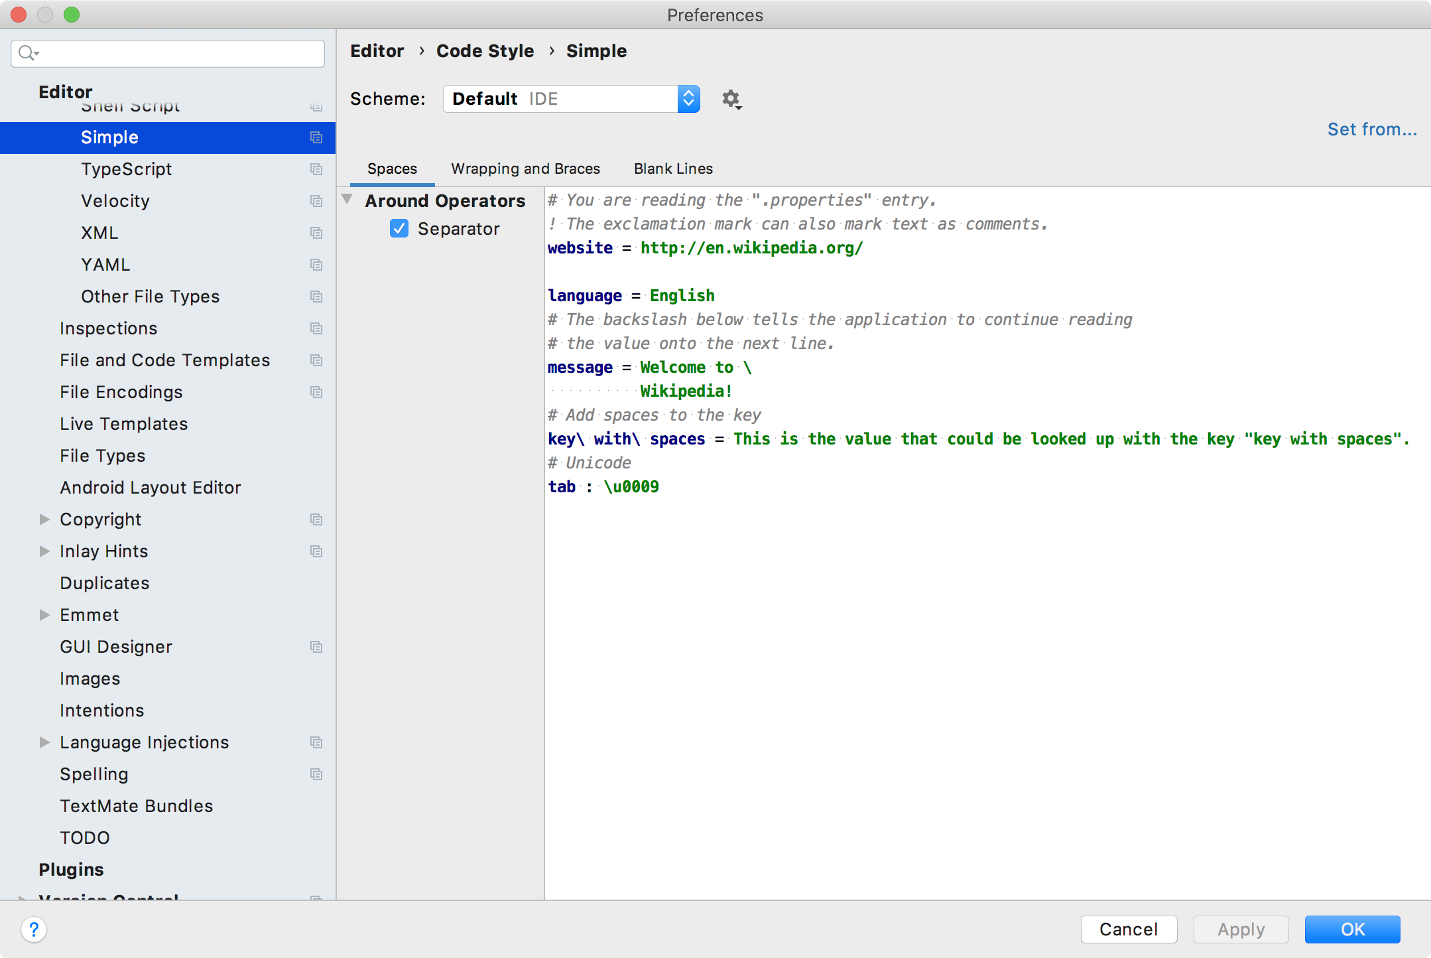Click the Apply button
1431x958 pixels.
click(1241, 929)
